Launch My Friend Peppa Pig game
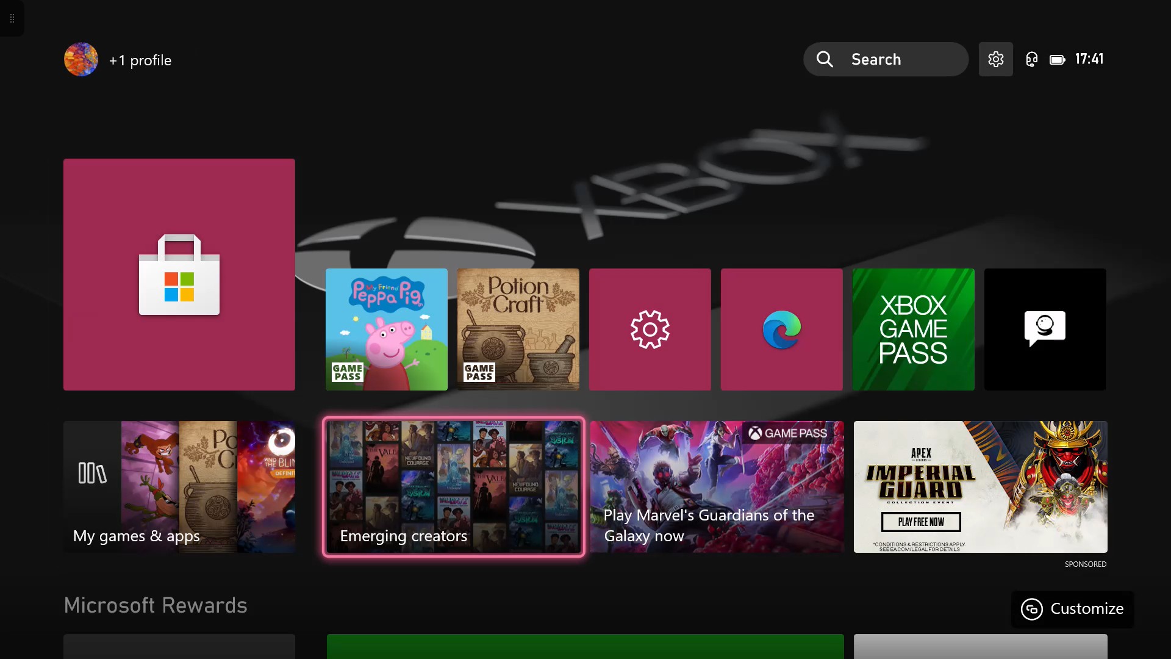 [387, 329]
